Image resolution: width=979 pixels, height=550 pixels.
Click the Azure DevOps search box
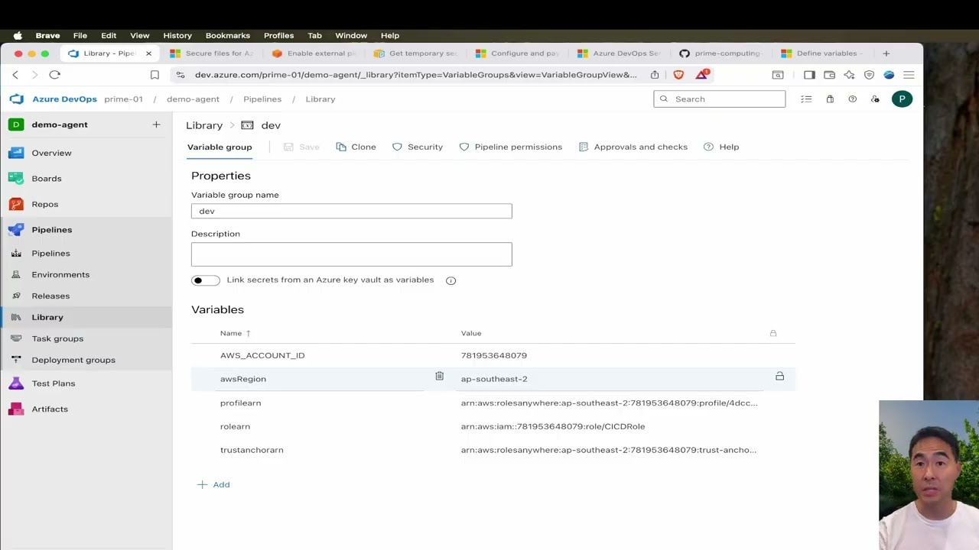click(x=719, y=99)
